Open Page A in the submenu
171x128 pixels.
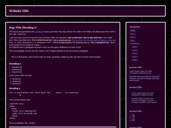[x=135, y=47]
